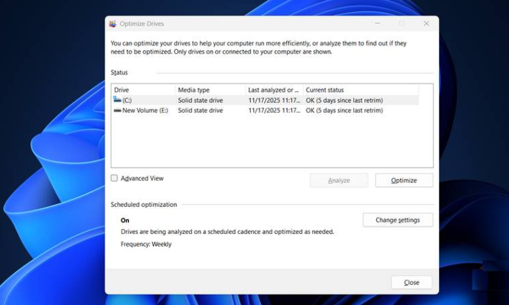
Task: Click the Last analyzed column header
Action: point(274,90)
